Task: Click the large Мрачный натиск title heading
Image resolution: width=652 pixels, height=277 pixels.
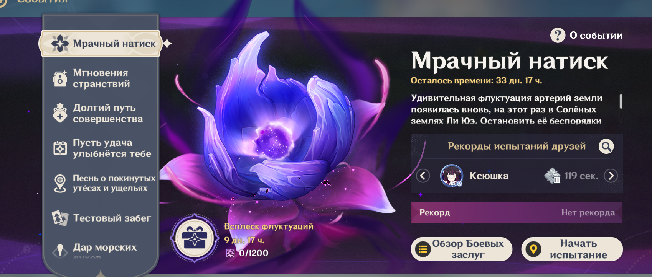Action: pos(510,61)
